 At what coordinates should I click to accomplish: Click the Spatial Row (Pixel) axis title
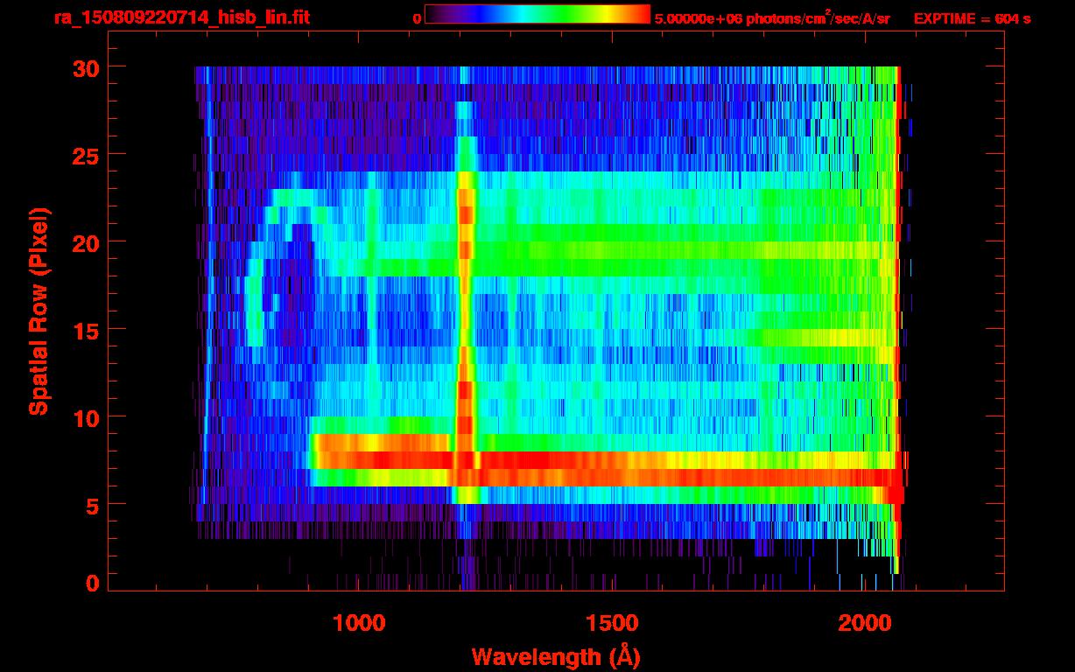tap(38, 311)
